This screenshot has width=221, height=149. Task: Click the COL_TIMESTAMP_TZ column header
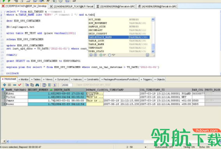click(x=166, y=90)
